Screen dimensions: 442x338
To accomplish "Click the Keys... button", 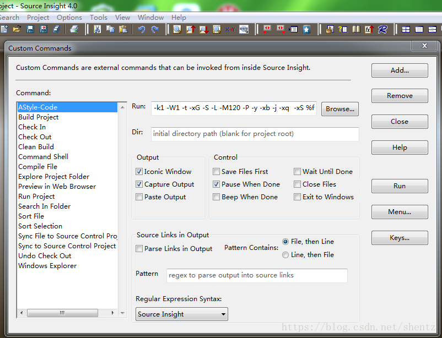I will click(x=400, y=238).
